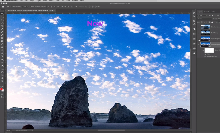
Task: Open the File menu
Action: tap(21, 1)
